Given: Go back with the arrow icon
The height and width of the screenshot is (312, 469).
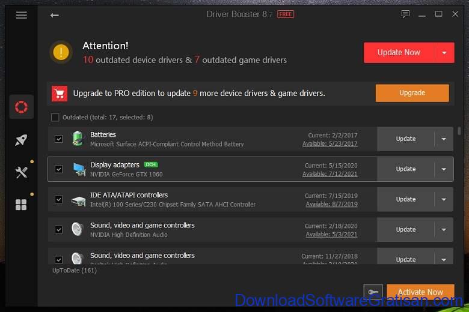Looking at the screenshot, I should (x=55, y=15).
